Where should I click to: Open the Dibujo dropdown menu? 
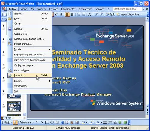click(x=8, y=122)
